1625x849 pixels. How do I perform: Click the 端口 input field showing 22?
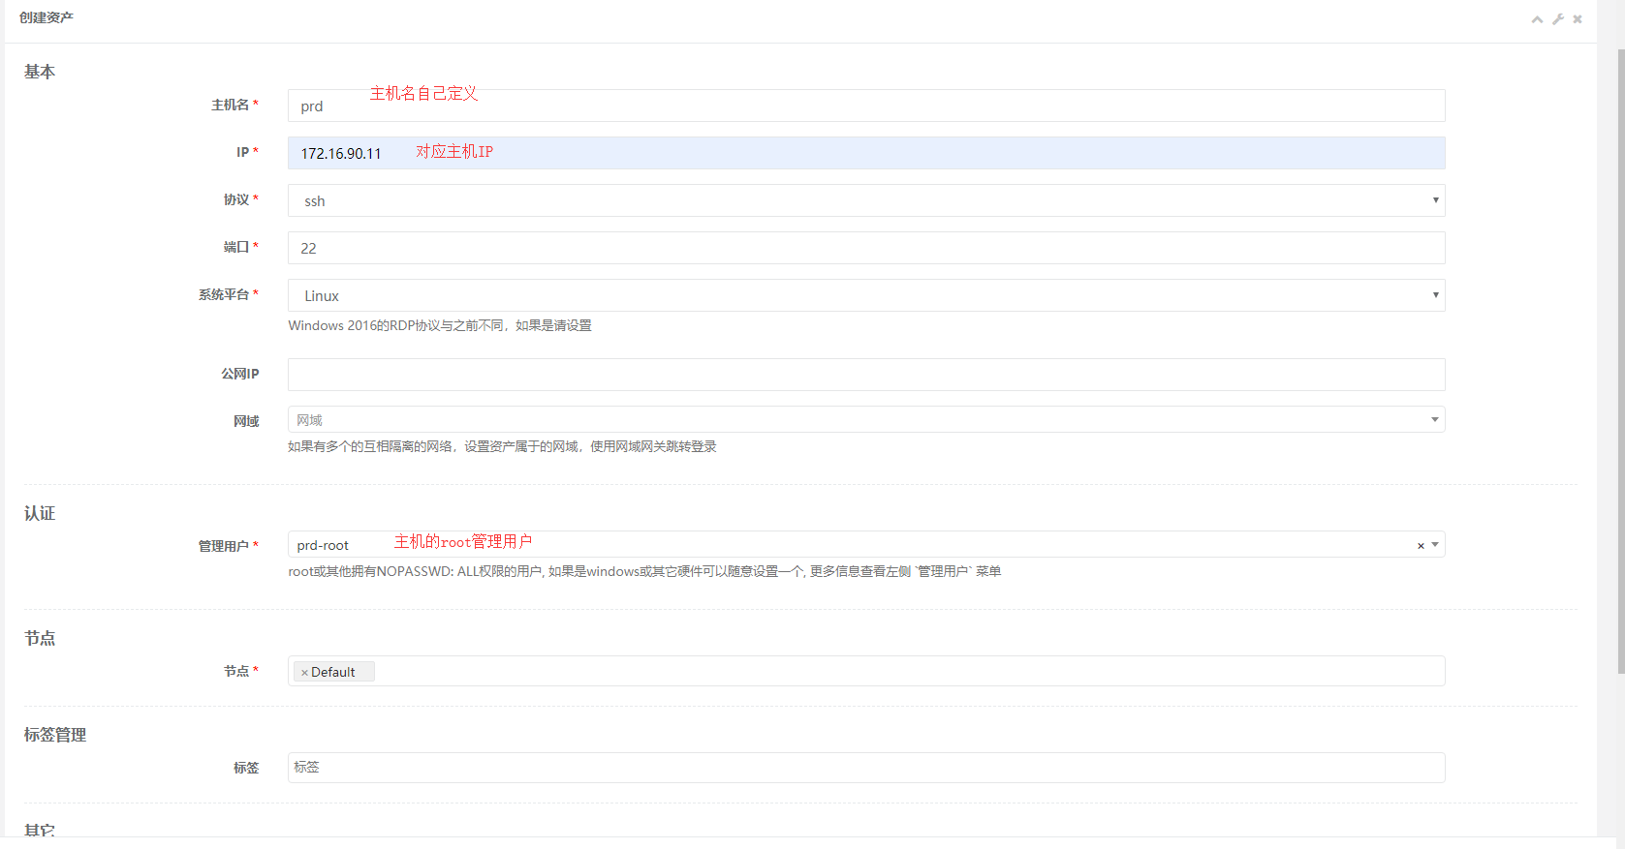pyautogui.click(x=866, y=248)
